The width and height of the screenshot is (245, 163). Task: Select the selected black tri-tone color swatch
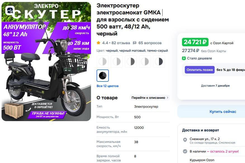point(103,75)
